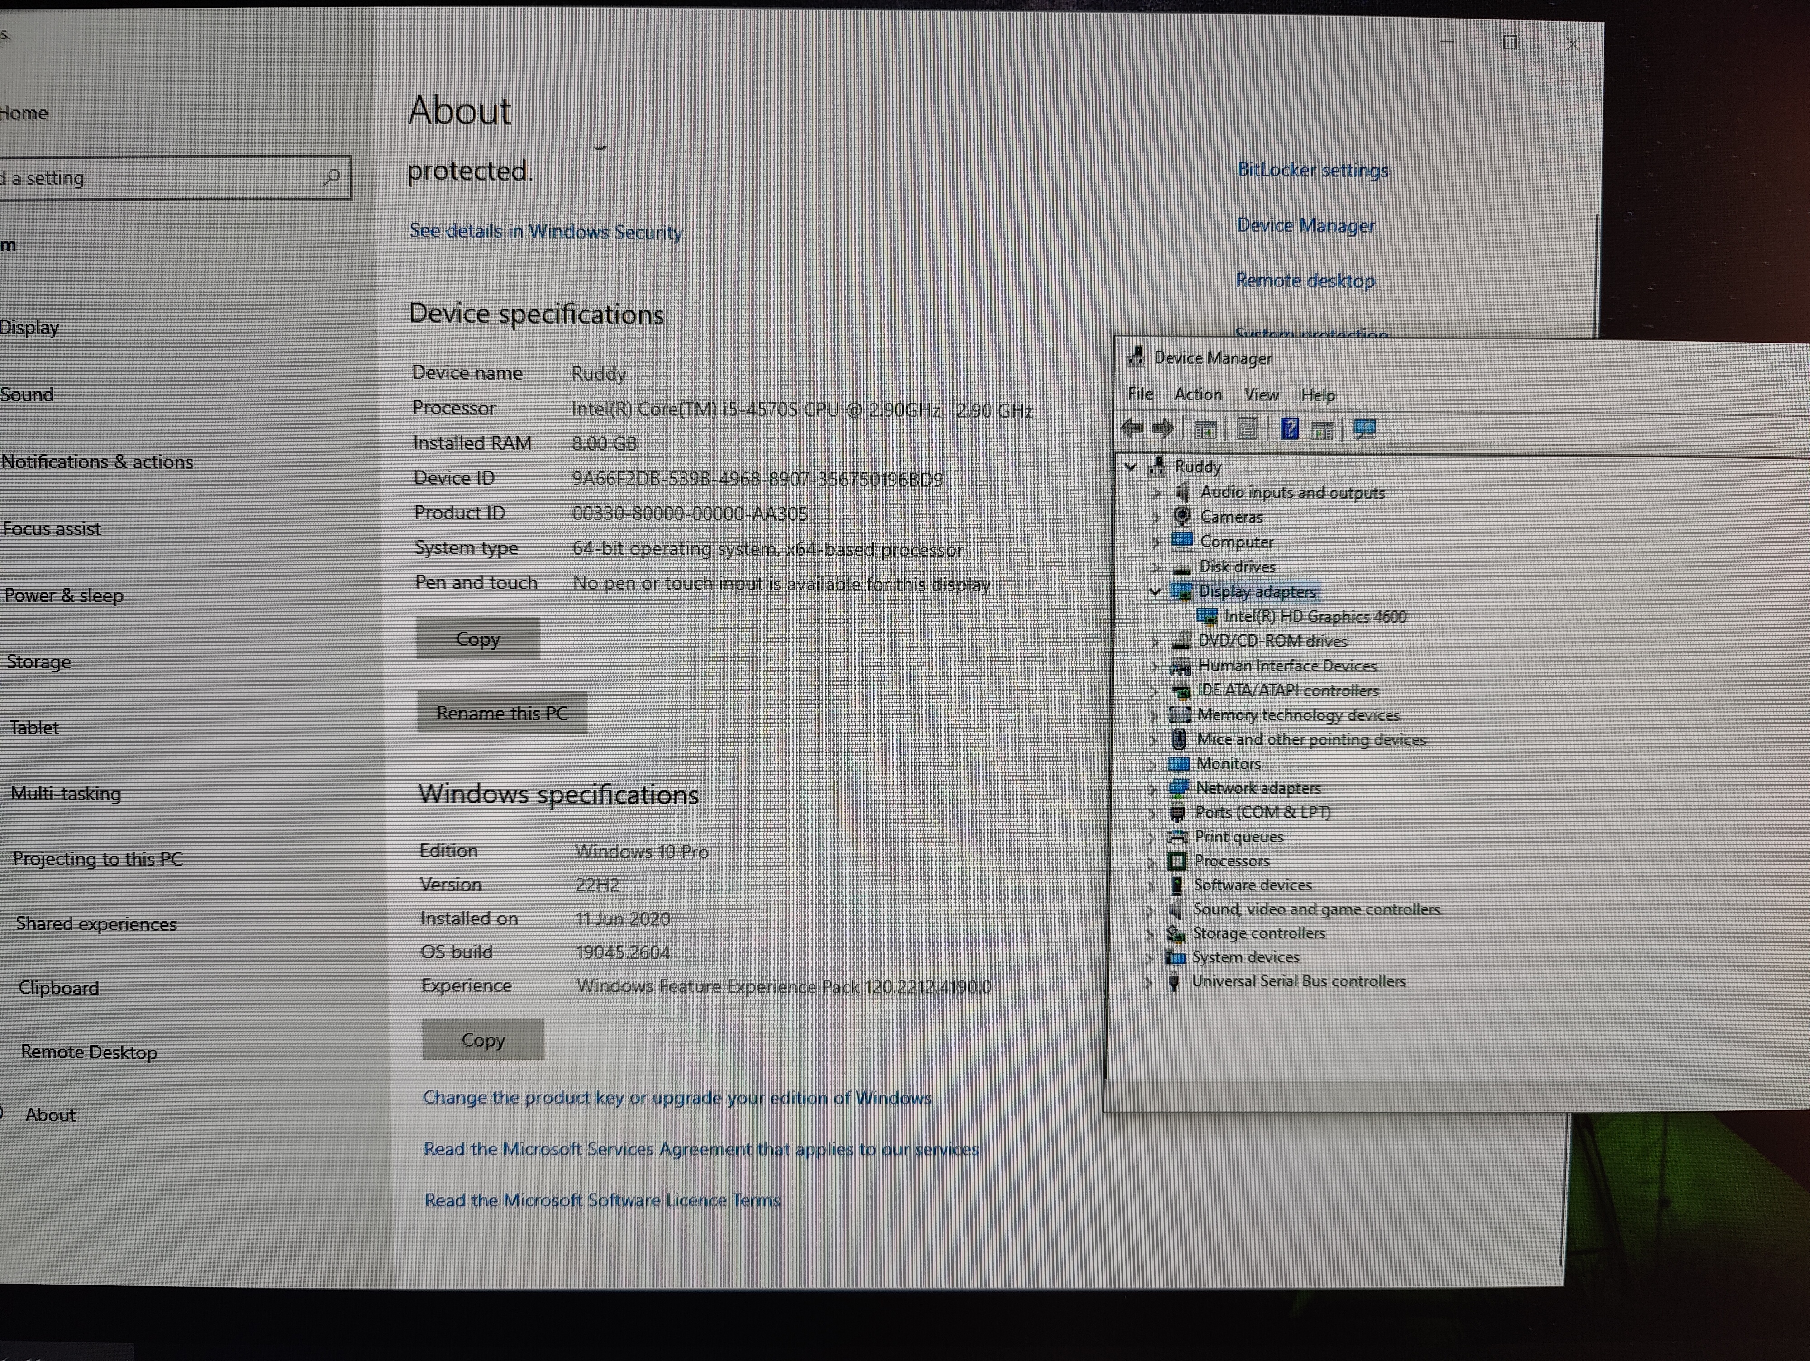Select the IDE ATA/ATAPI controllers icon
Screen dimensions: 1810x1361
[x=1180, y=691]
